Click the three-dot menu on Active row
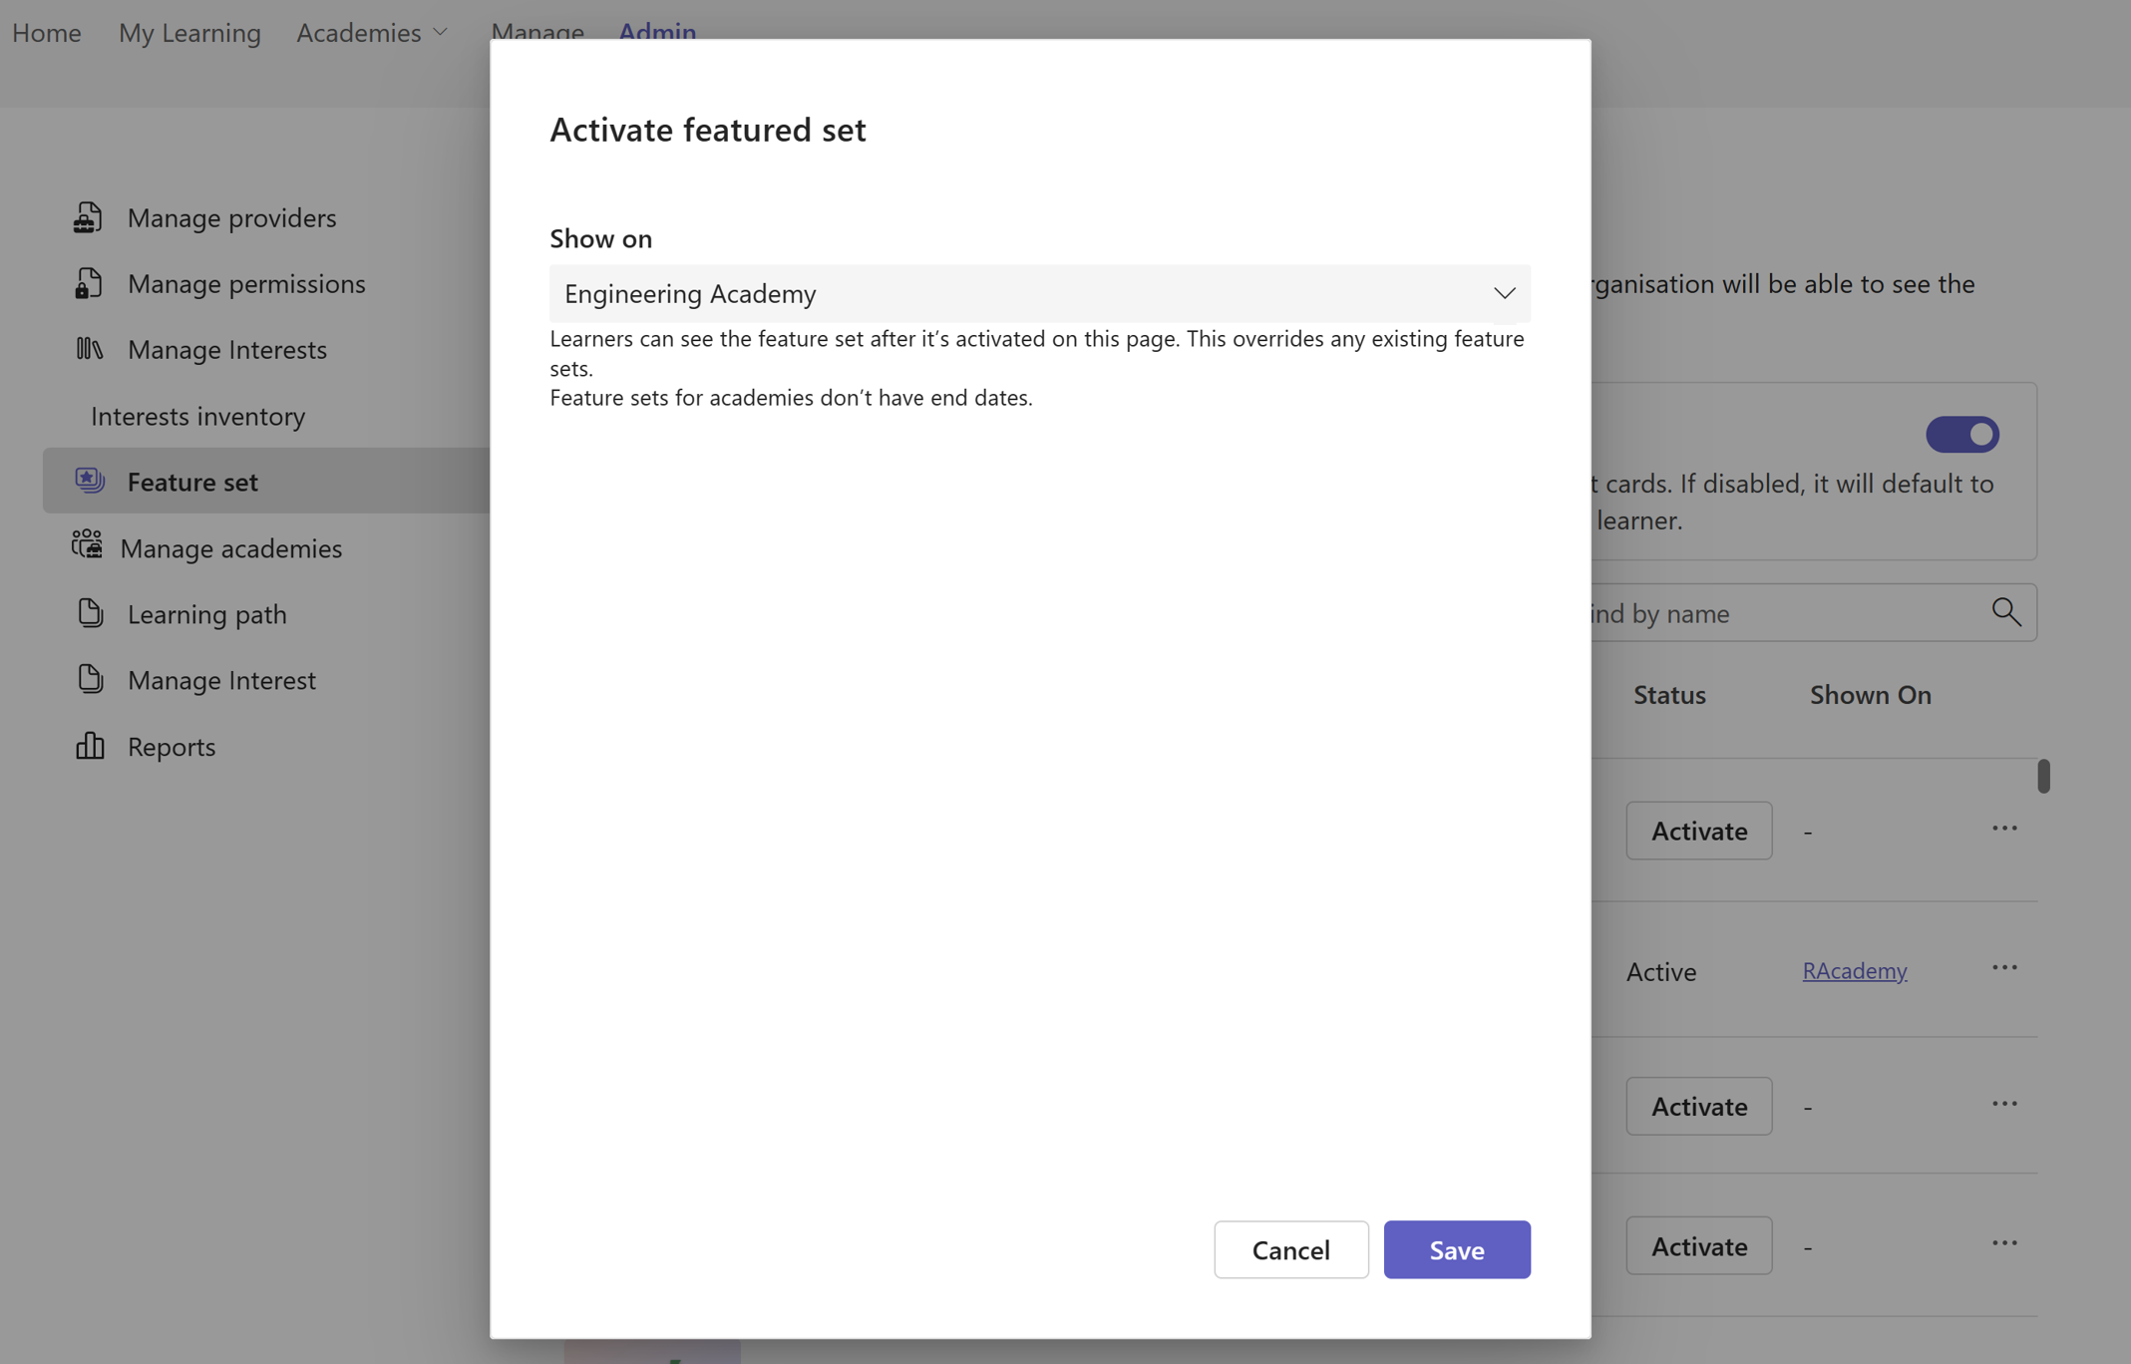 point(2005,966)
